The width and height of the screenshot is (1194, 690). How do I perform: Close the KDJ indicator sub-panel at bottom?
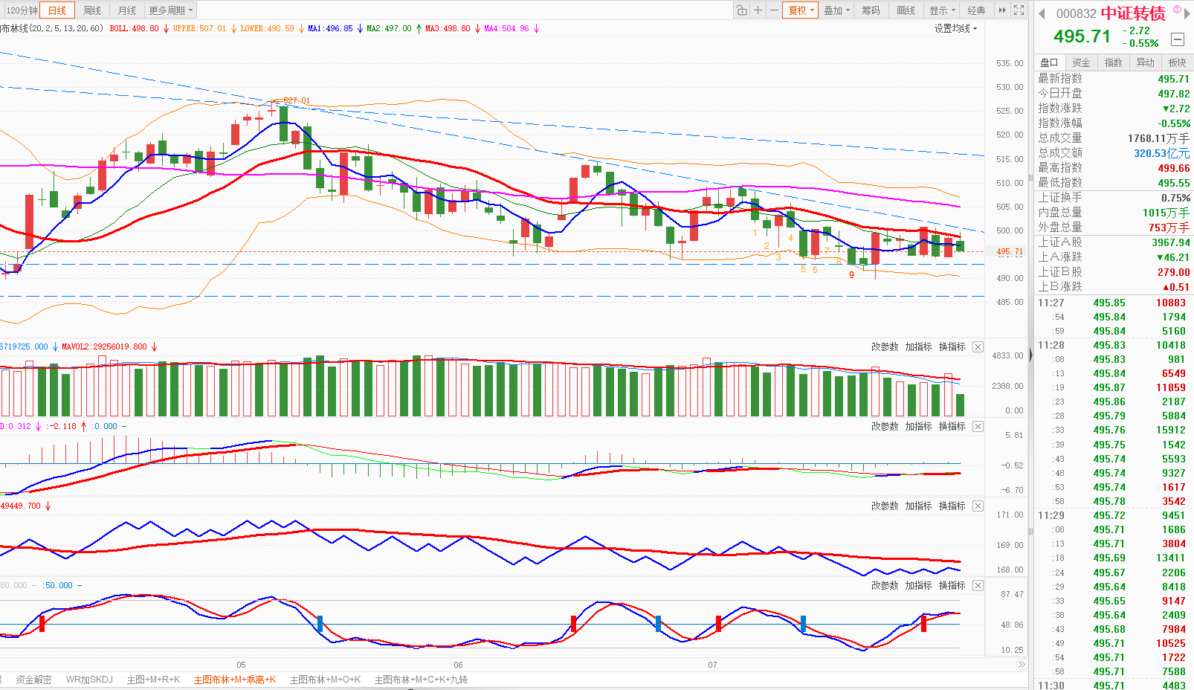click(x=978, y=586)
